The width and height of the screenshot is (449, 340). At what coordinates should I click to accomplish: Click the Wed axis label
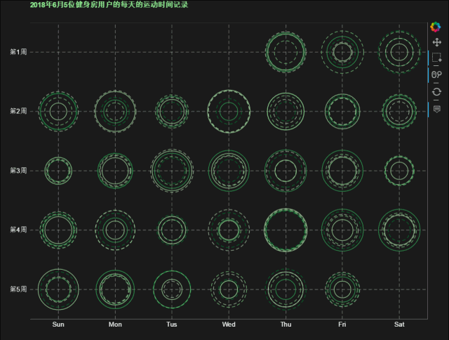[229, 325]
